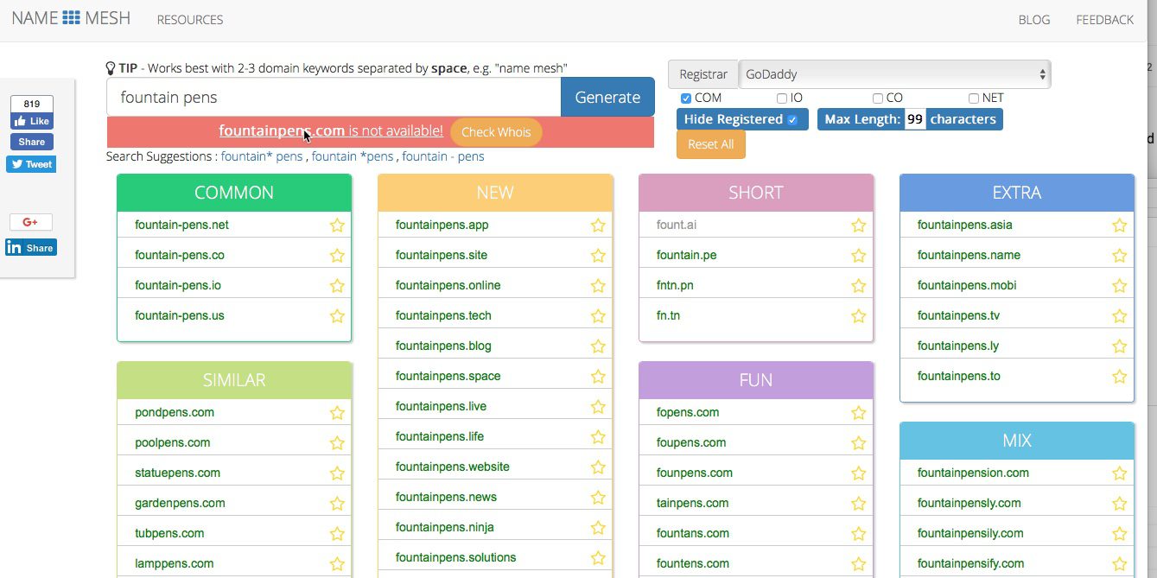This screenshot has height=578, width=1157.
Task: Click the star beside fount.ai
Action: point(858,225)
